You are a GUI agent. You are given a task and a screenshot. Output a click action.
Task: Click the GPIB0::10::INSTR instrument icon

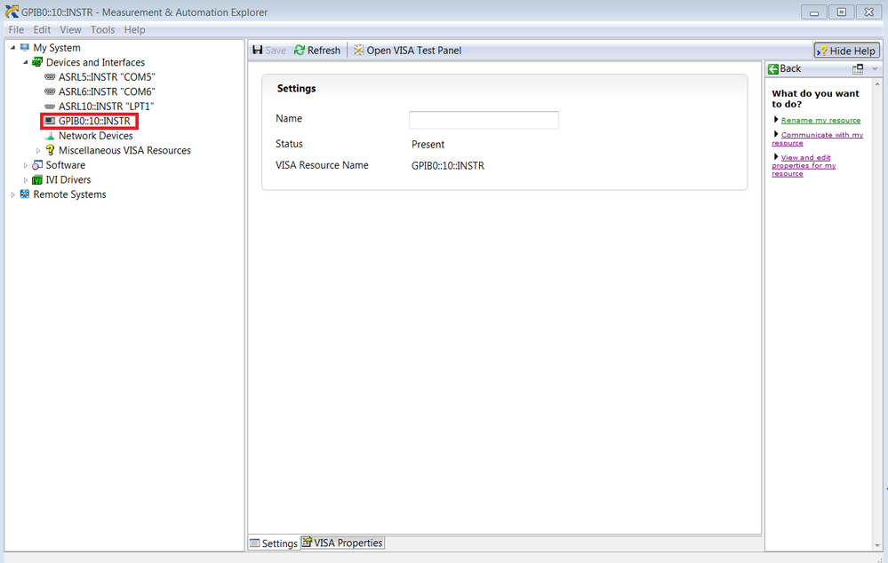(50, 121)
